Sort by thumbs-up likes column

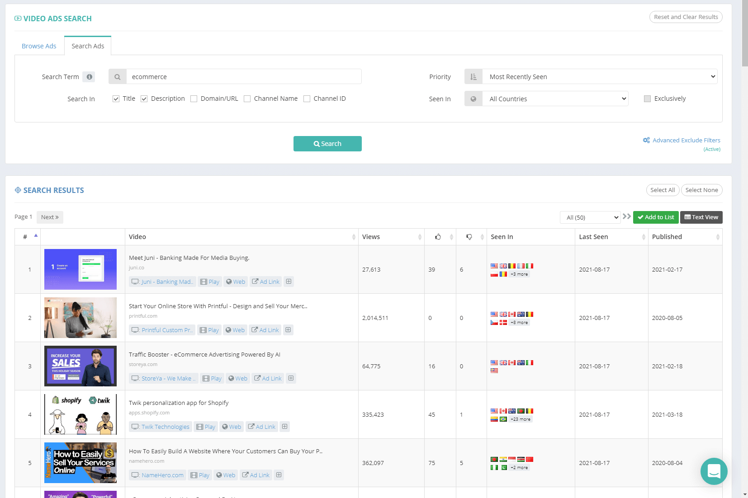point(438,237)
